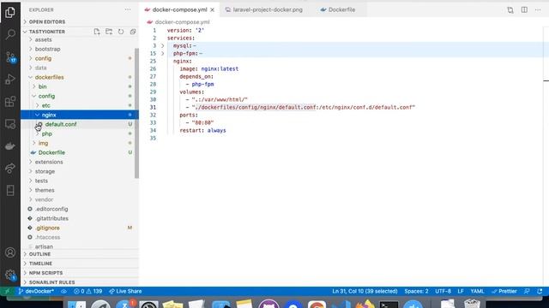This screenshot has height=308, width=549.
Task: Refresh the explorer tree
Action: coord(121,32)
